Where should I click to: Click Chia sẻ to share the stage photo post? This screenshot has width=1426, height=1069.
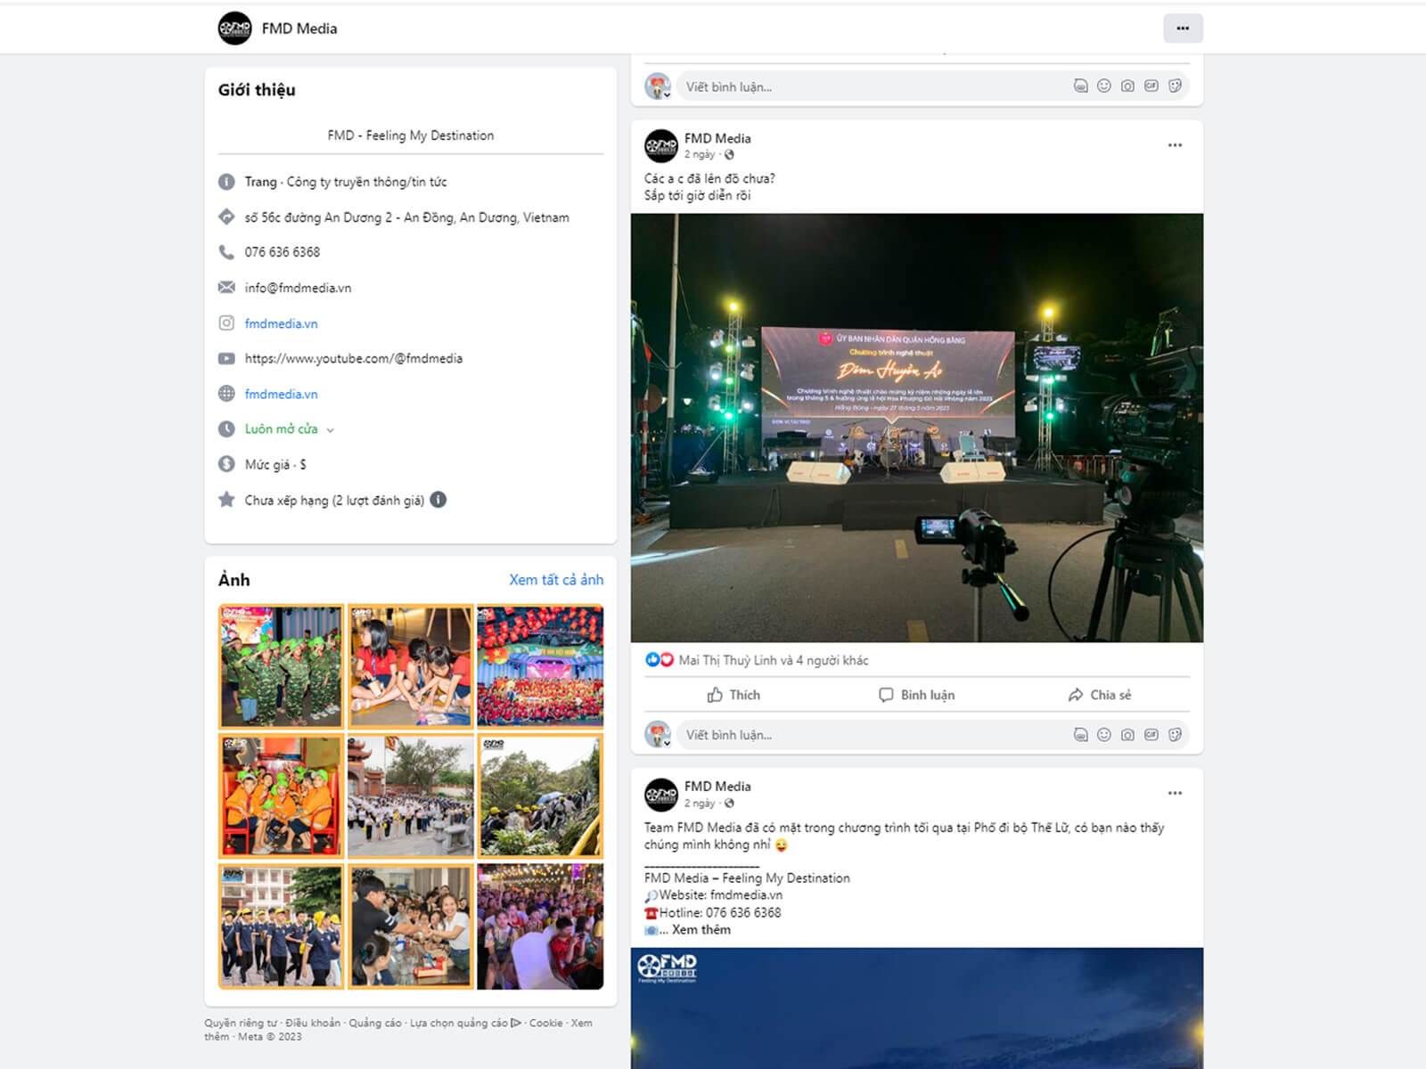tap(1100, 695)
